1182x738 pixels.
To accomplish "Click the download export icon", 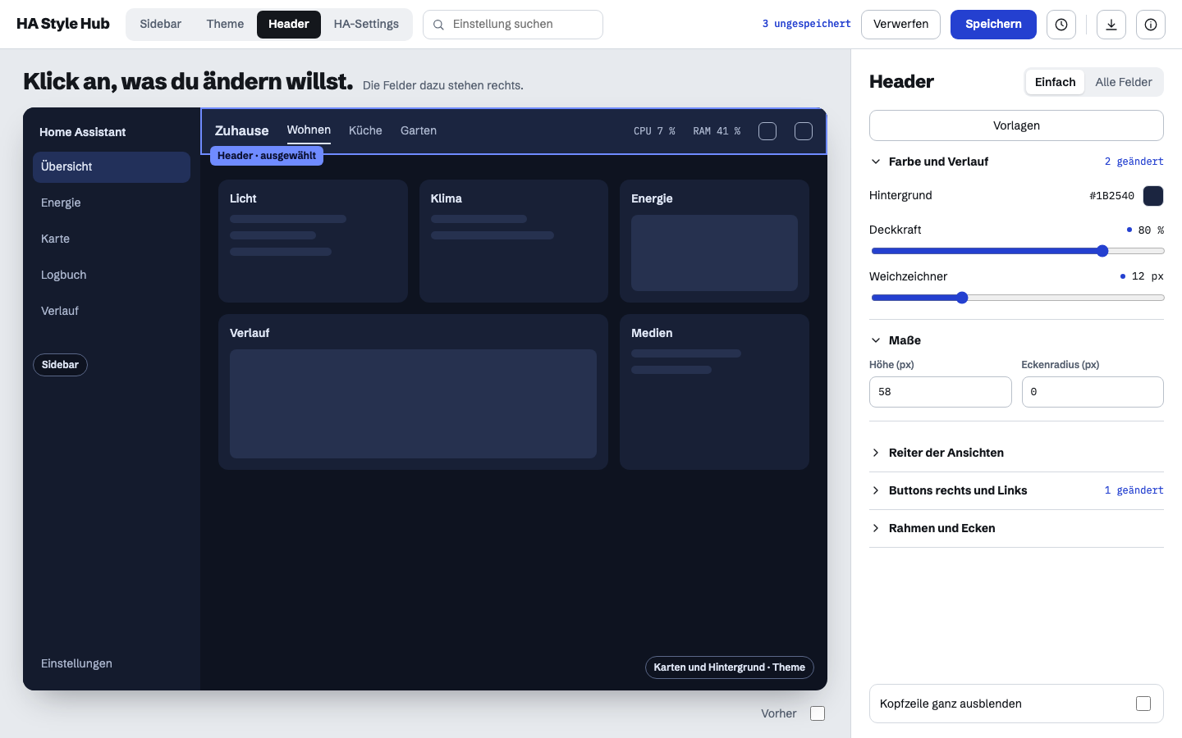I will tap(1111, 25).
